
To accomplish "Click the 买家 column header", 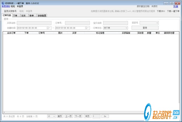I will coord(74,33).
